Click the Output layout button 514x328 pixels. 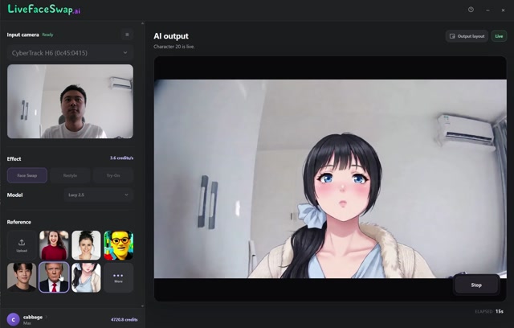tap(467, 36)
